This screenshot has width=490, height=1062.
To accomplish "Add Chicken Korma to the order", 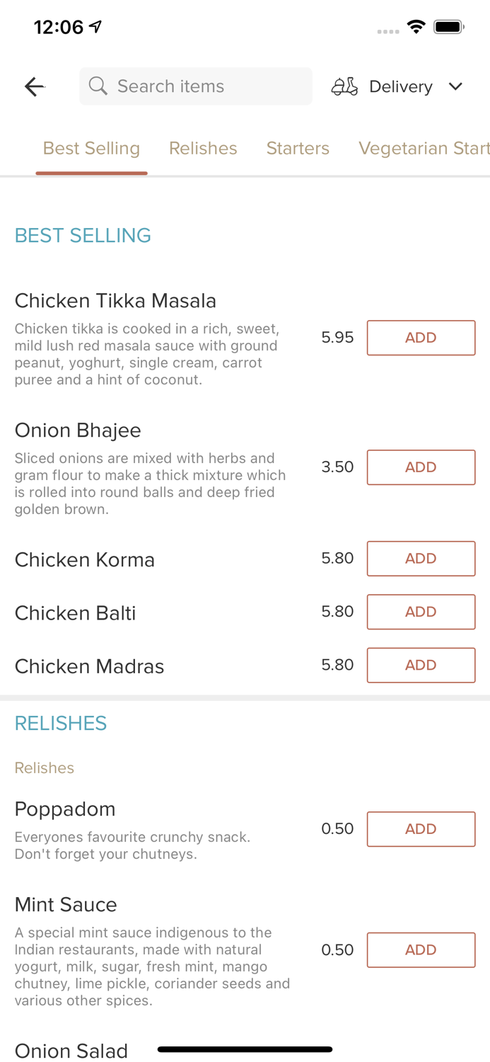I will [421, 559].
